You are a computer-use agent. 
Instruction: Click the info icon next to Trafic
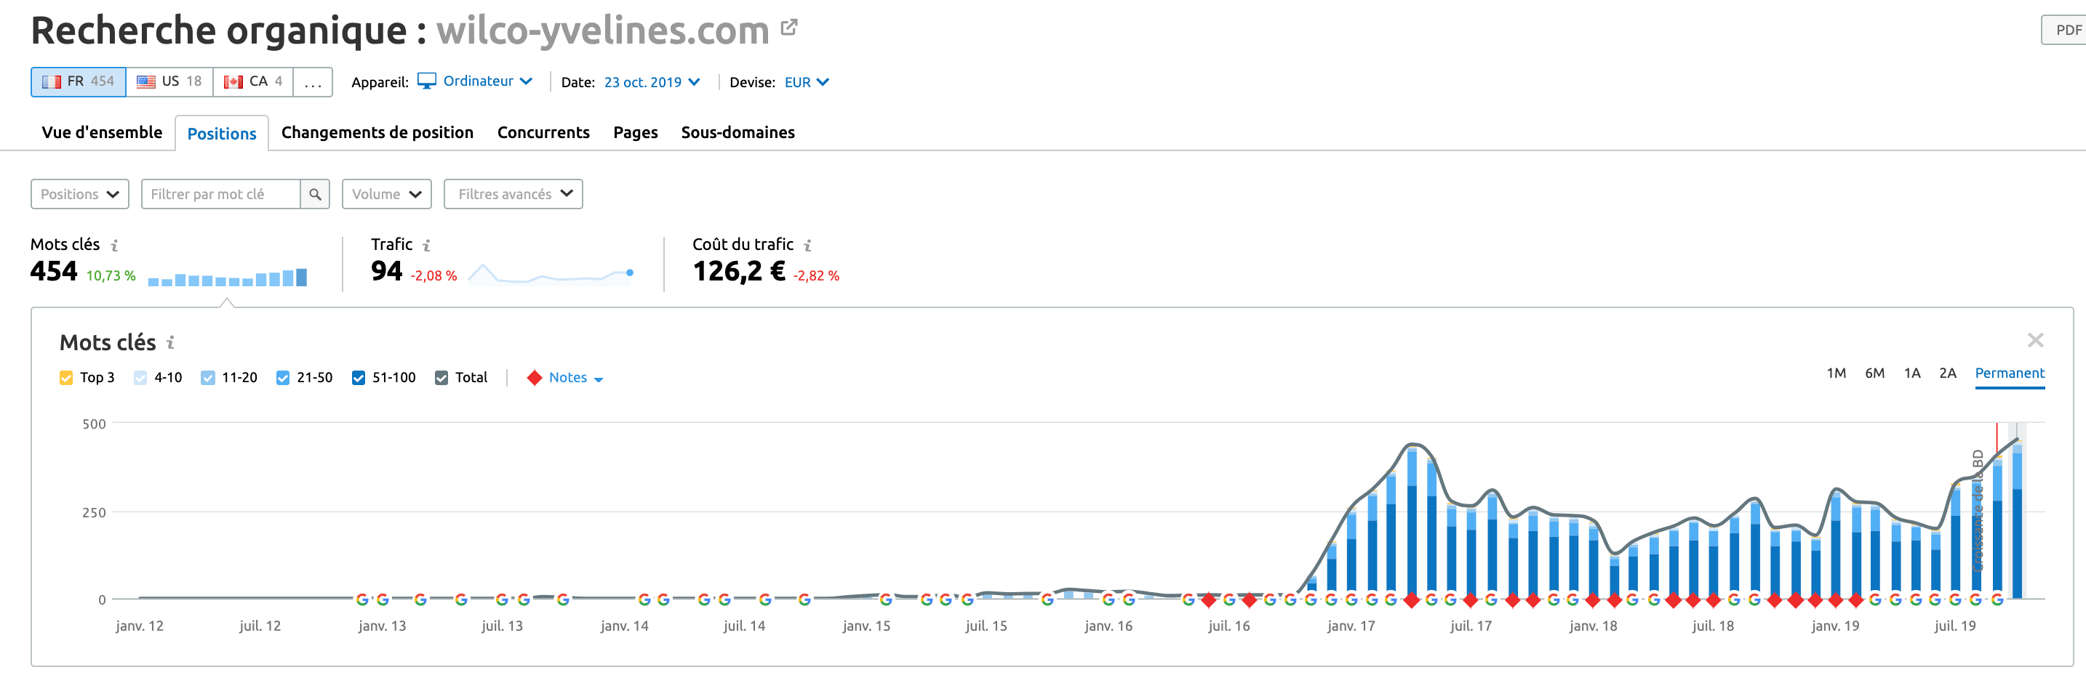coord(427,245)
